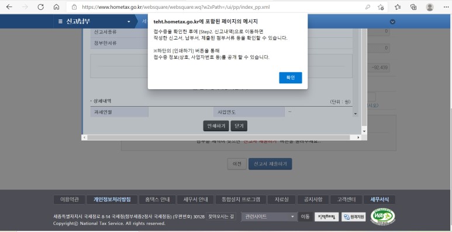Click the 이전 button
452x232 pixels.
coord(237,164)
